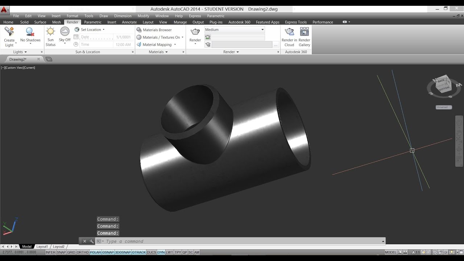Expand the Render panel title

231,52
